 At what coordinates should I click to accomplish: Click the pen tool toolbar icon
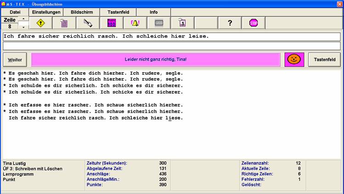coord(87,23)
